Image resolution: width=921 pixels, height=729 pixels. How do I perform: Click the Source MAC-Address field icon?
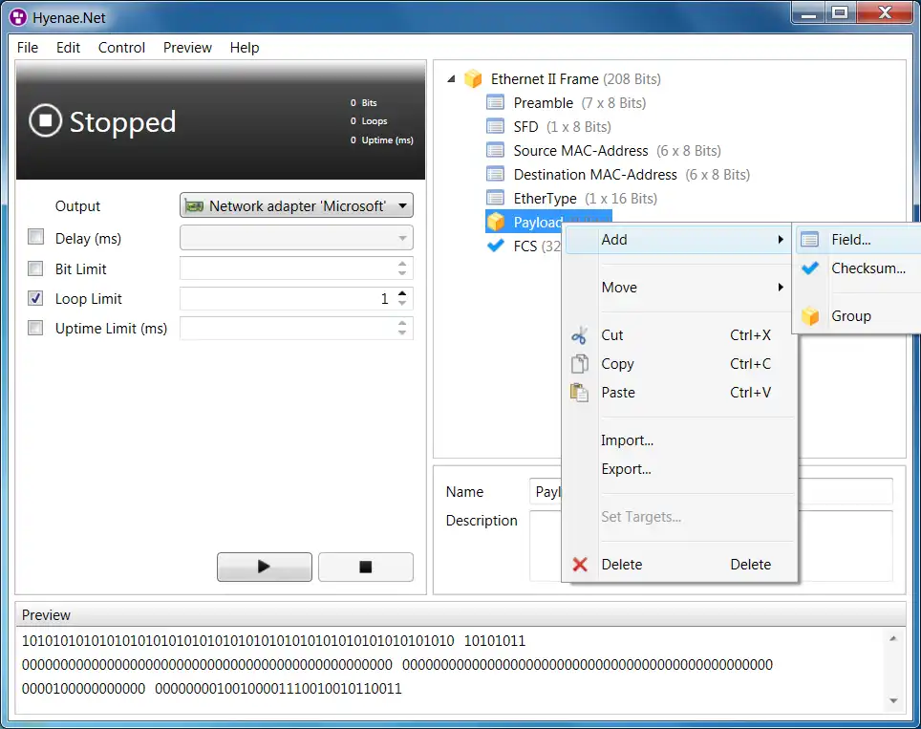point(495,150)
